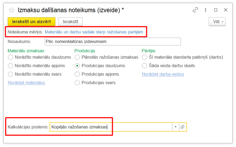Screen dimensions: 236x147
Task: Expand the Kalkulācijas postenis dropdown arrow
Action: tap(176, 127)
